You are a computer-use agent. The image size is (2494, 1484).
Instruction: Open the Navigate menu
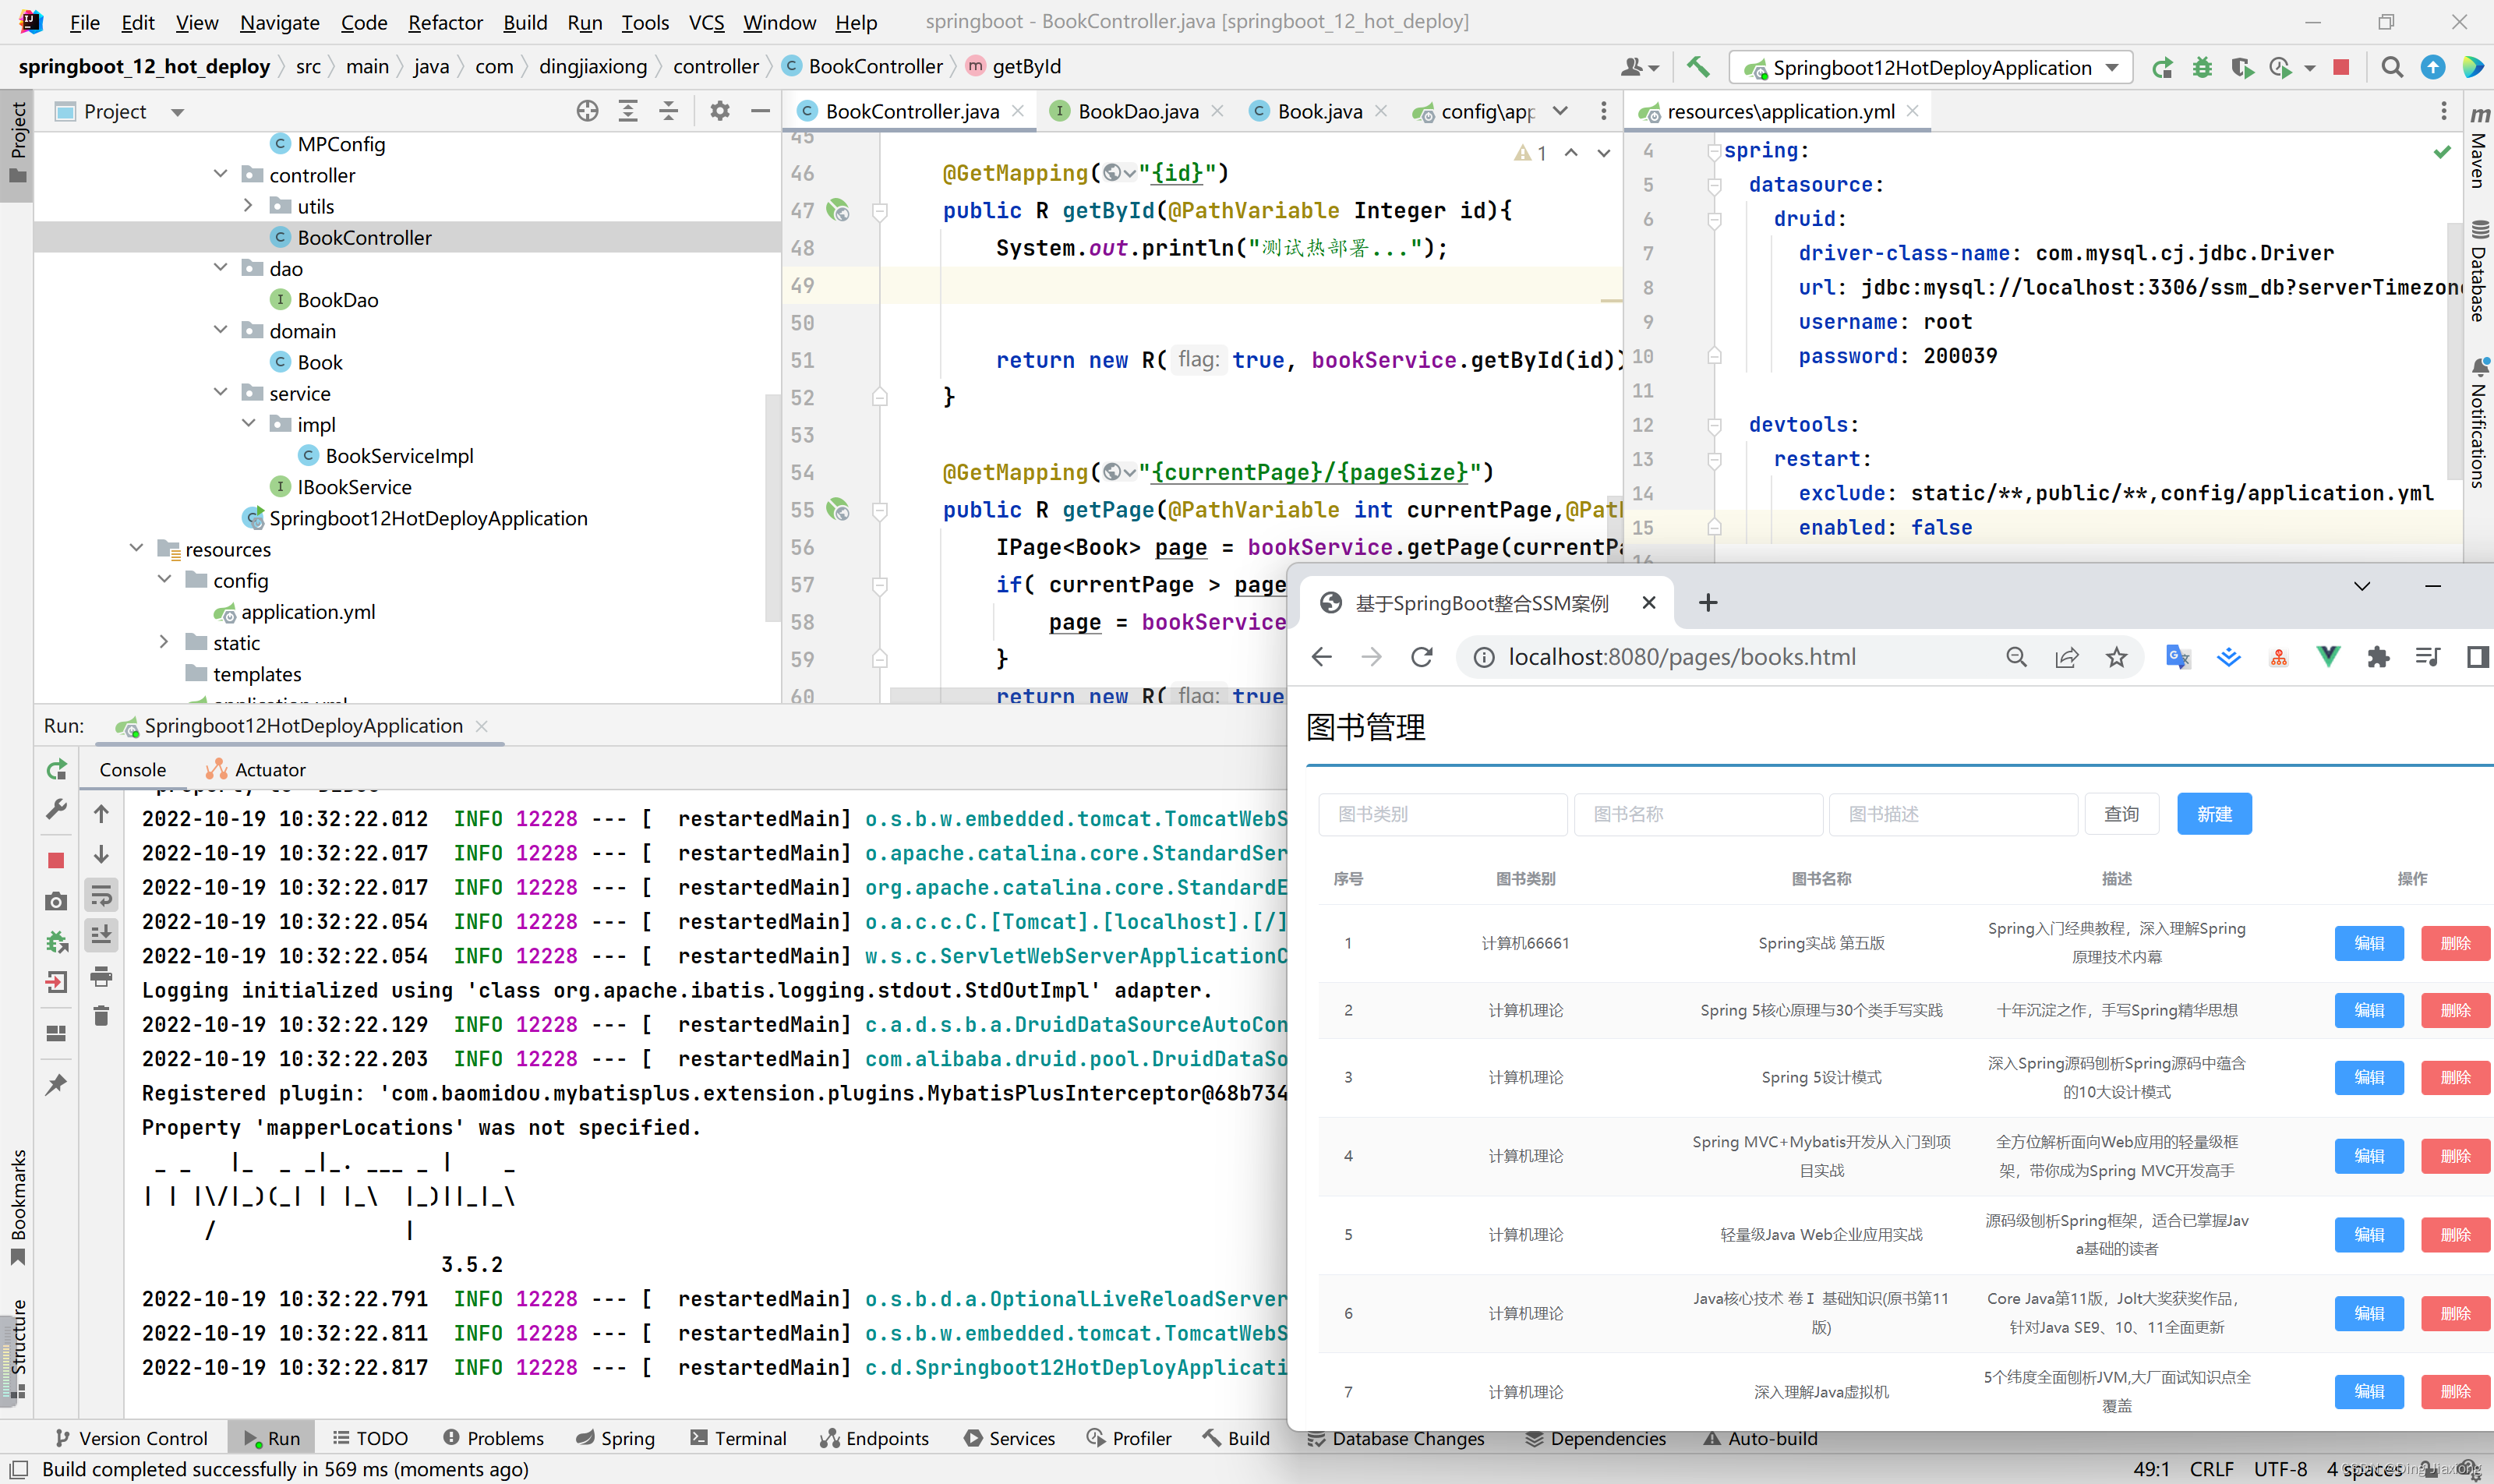pyautogui.click(x=279, y=22)
